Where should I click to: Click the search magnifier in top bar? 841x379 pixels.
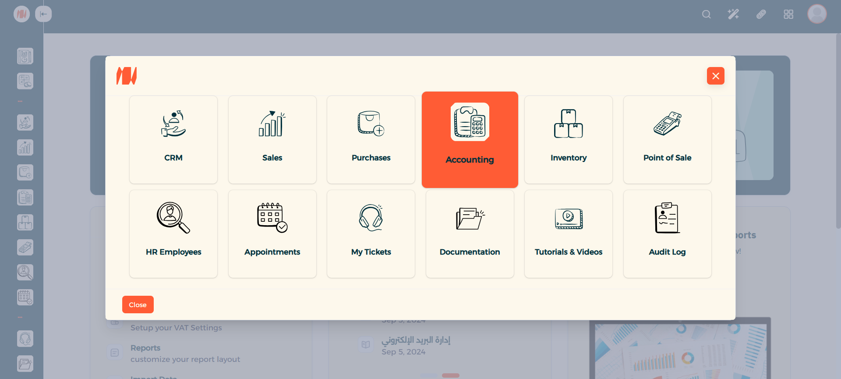point(706,14)
